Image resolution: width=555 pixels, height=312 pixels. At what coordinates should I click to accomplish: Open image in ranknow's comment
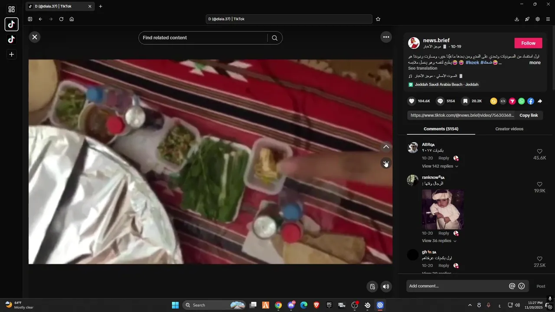443,209
